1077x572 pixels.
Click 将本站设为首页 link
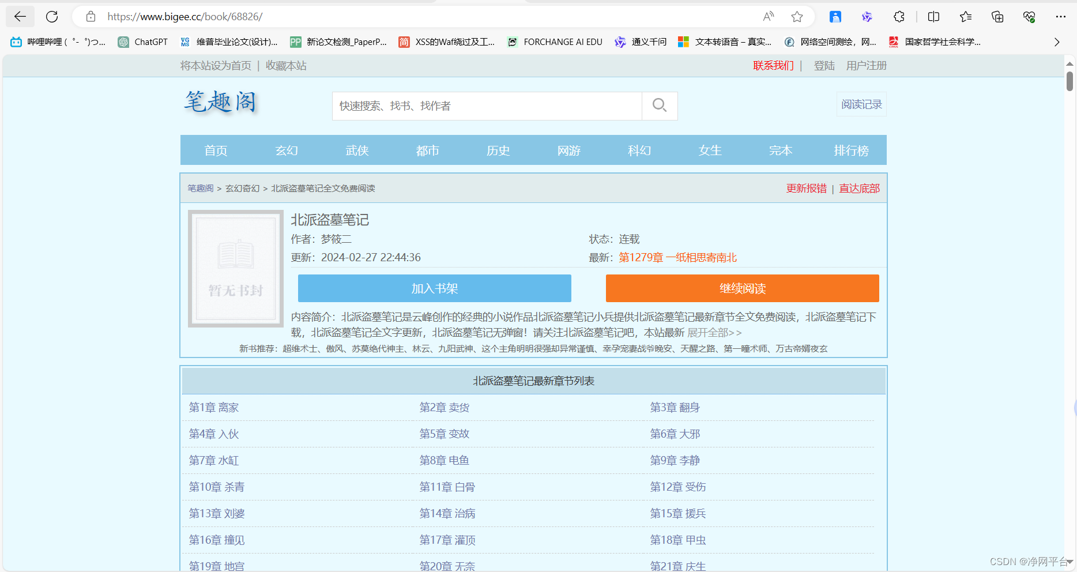coord(216,66)
